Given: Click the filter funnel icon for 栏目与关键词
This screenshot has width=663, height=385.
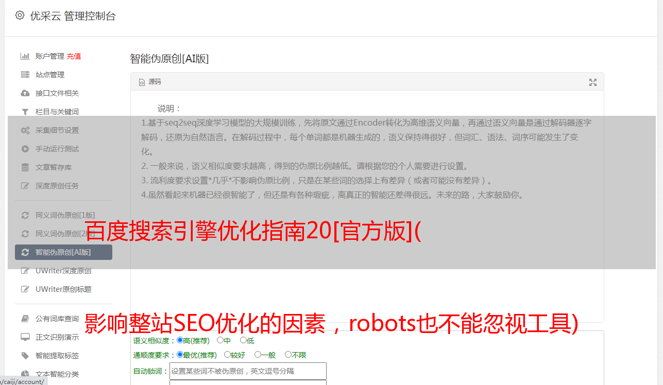Looking at the screenshot, I should coord(25,112).
